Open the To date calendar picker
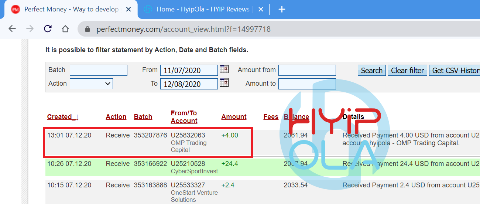Screen dimensions: 480x204 point(224,82)
